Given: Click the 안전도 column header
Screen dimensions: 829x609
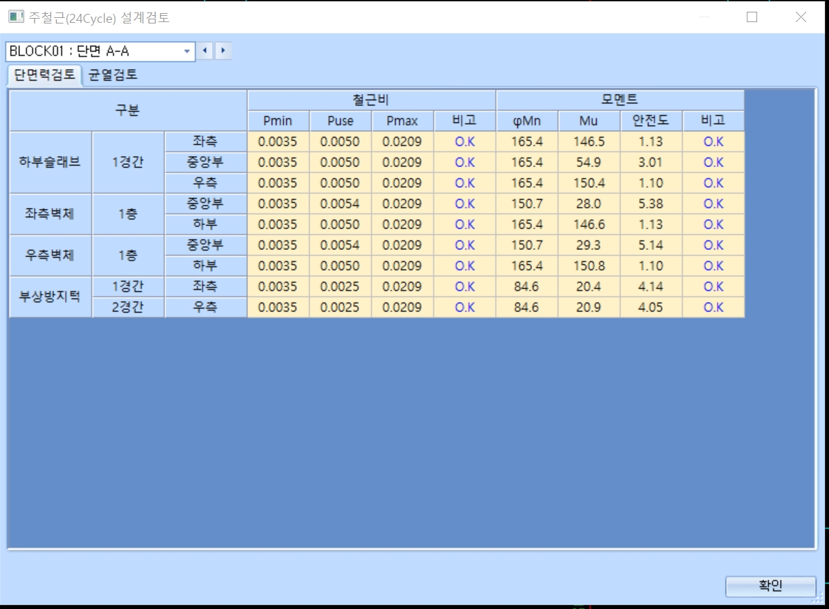Looking at the screenshot, I should tap(651, 121).
